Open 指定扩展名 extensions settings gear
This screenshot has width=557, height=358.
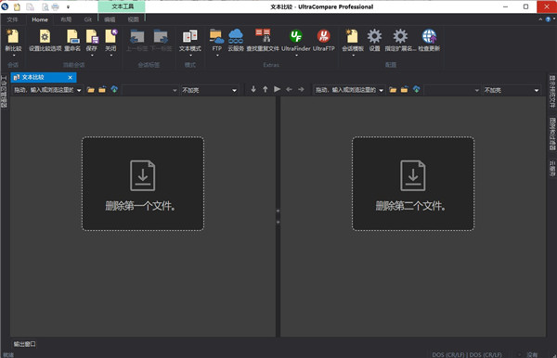(400, 36)
